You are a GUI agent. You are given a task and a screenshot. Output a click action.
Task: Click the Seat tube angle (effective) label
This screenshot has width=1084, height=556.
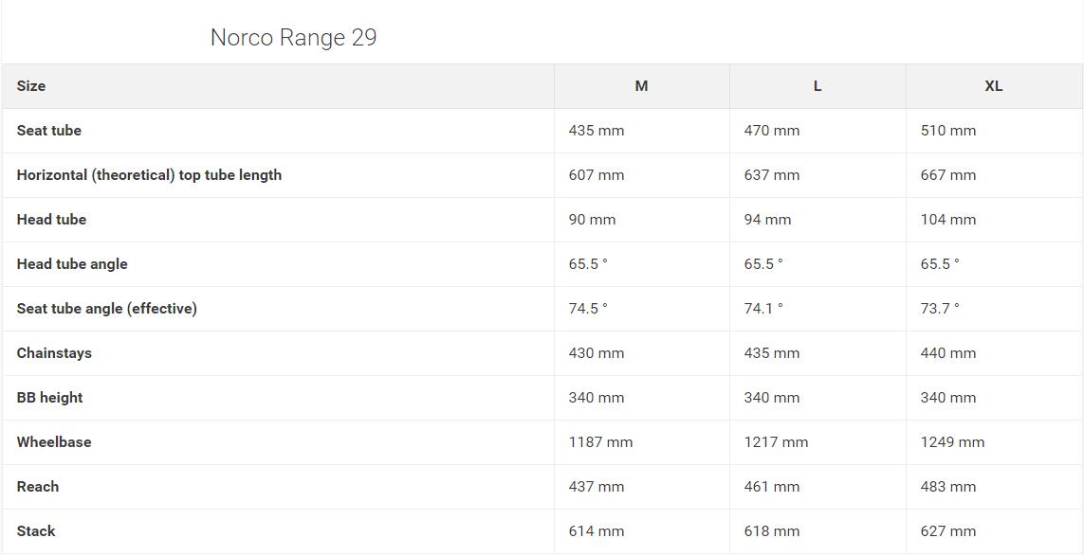click(x=107, y=309)
